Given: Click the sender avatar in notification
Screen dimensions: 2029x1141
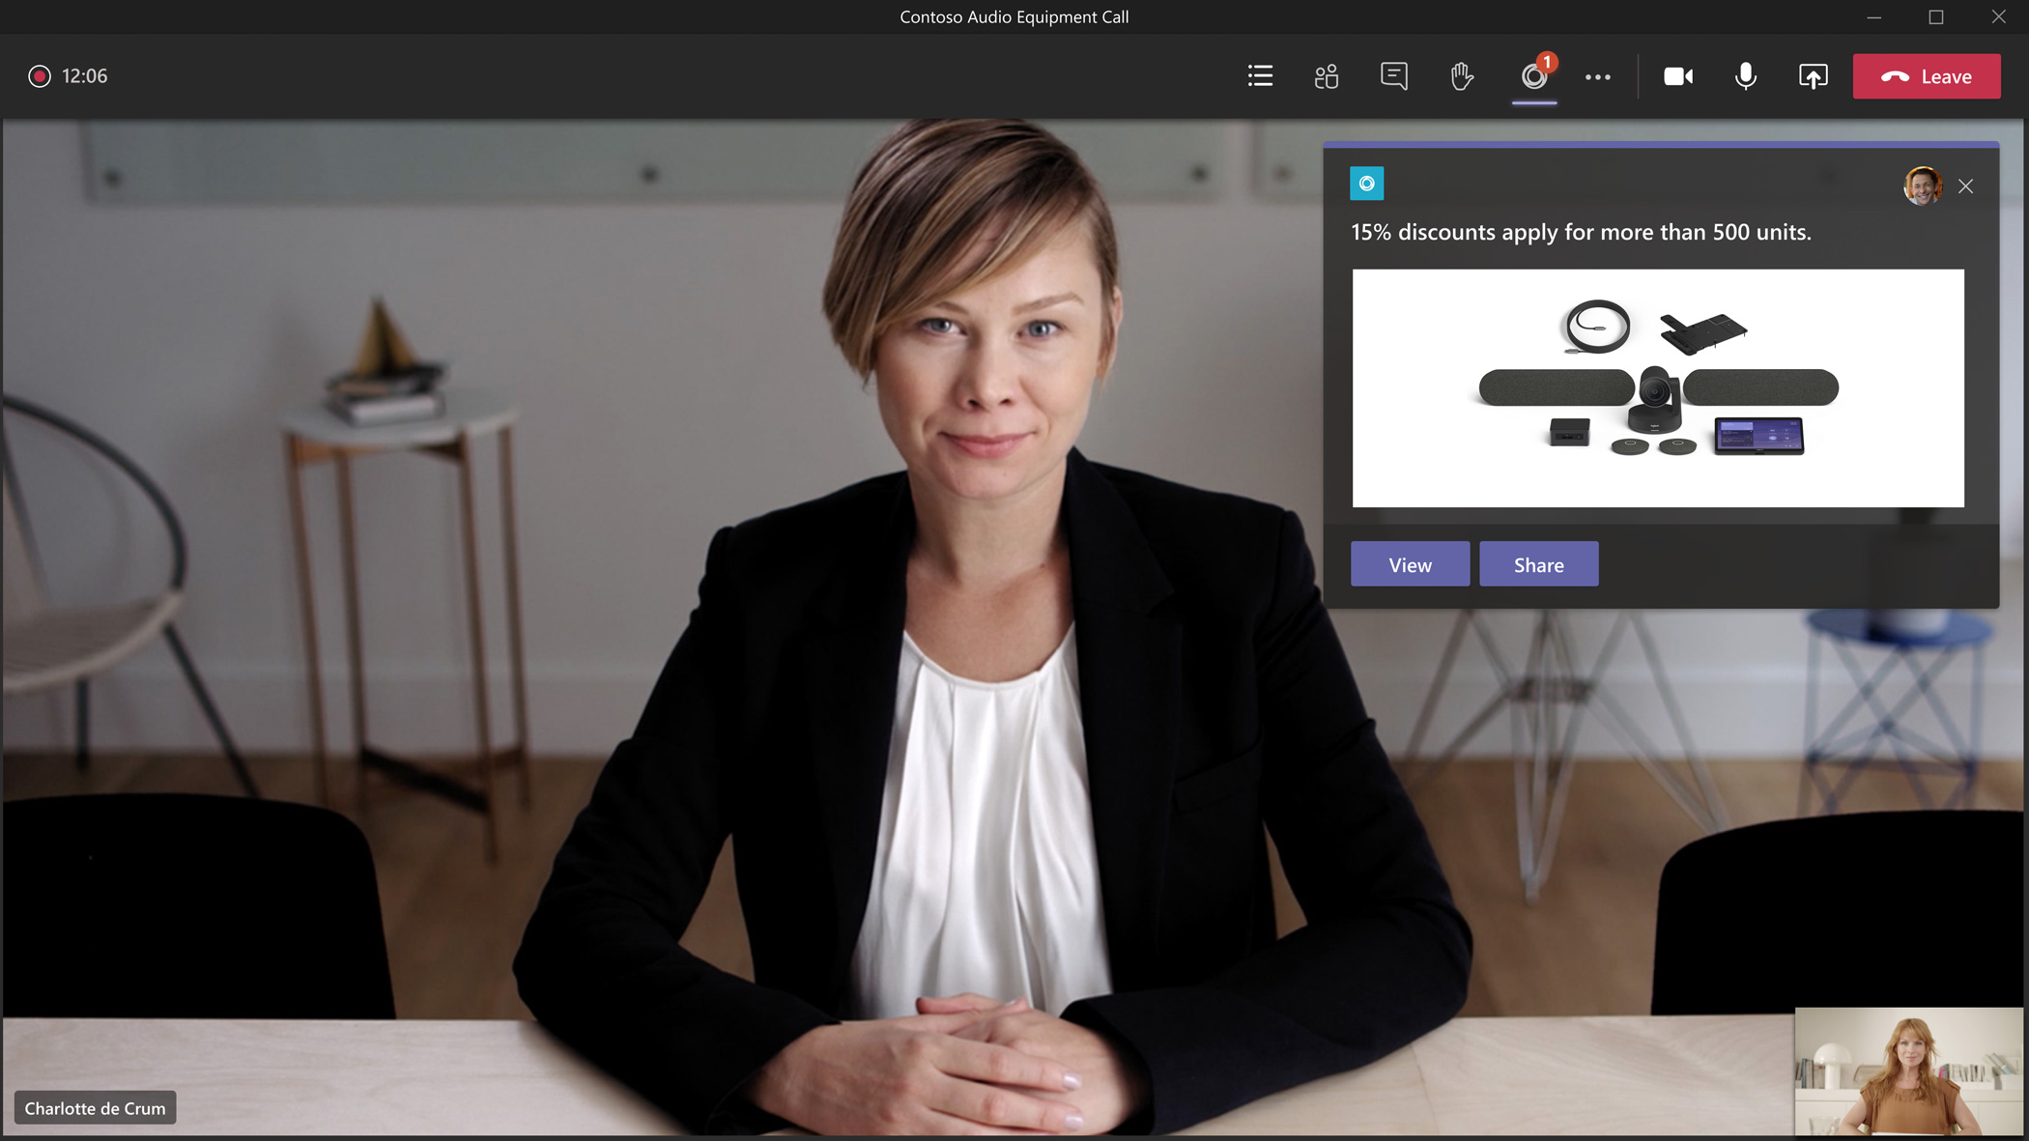Looking at the screenshot, I should pyautogui.click(x=1922, y=185).
